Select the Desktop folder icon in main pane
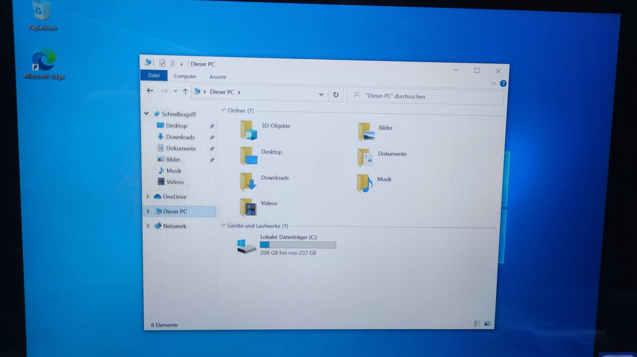 [x=249, y=156]
